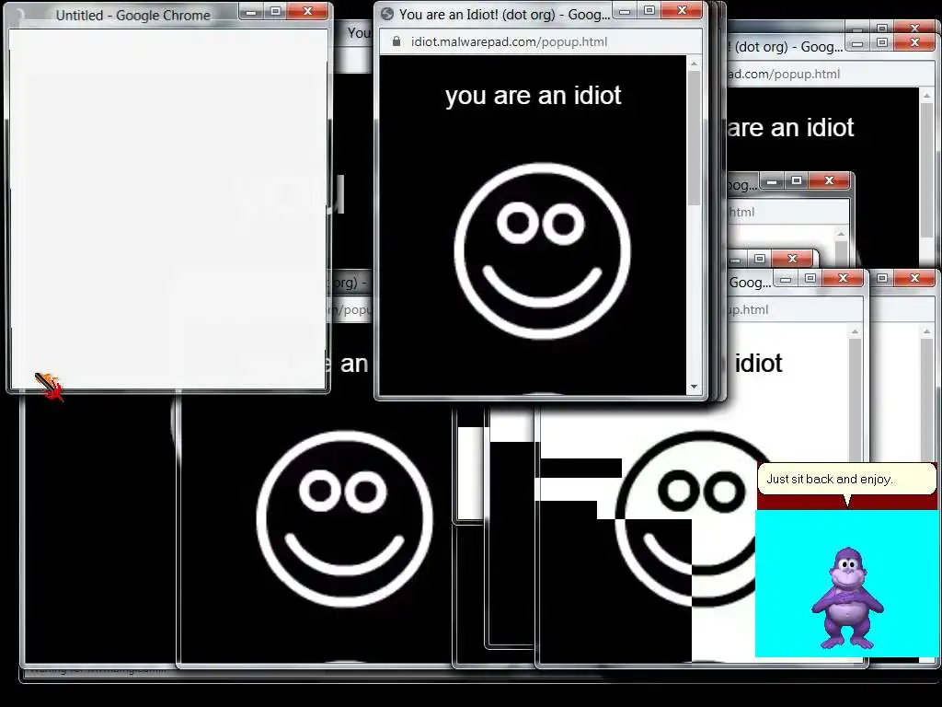Click 'are an idiot' text in back-right window
Viewport: 942px width, 707px height.
click(790, 127)
